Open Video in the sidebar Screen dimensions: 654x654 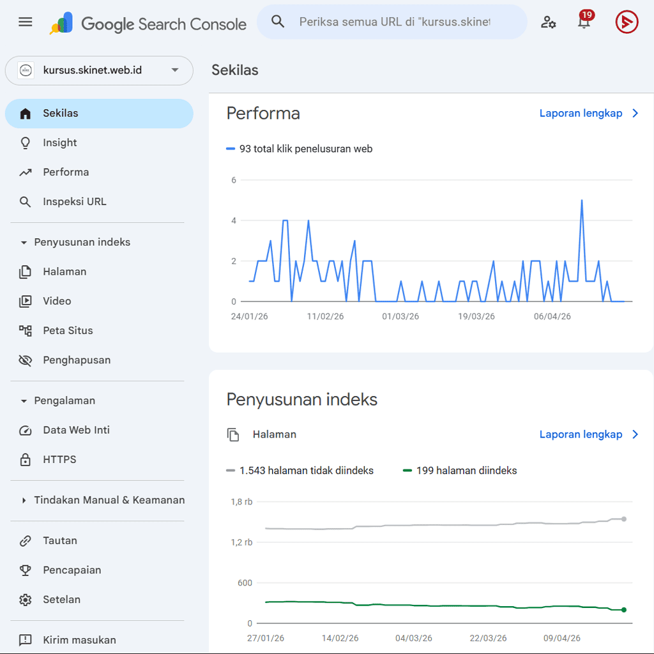pyautogui.click(x=99, y=301)
